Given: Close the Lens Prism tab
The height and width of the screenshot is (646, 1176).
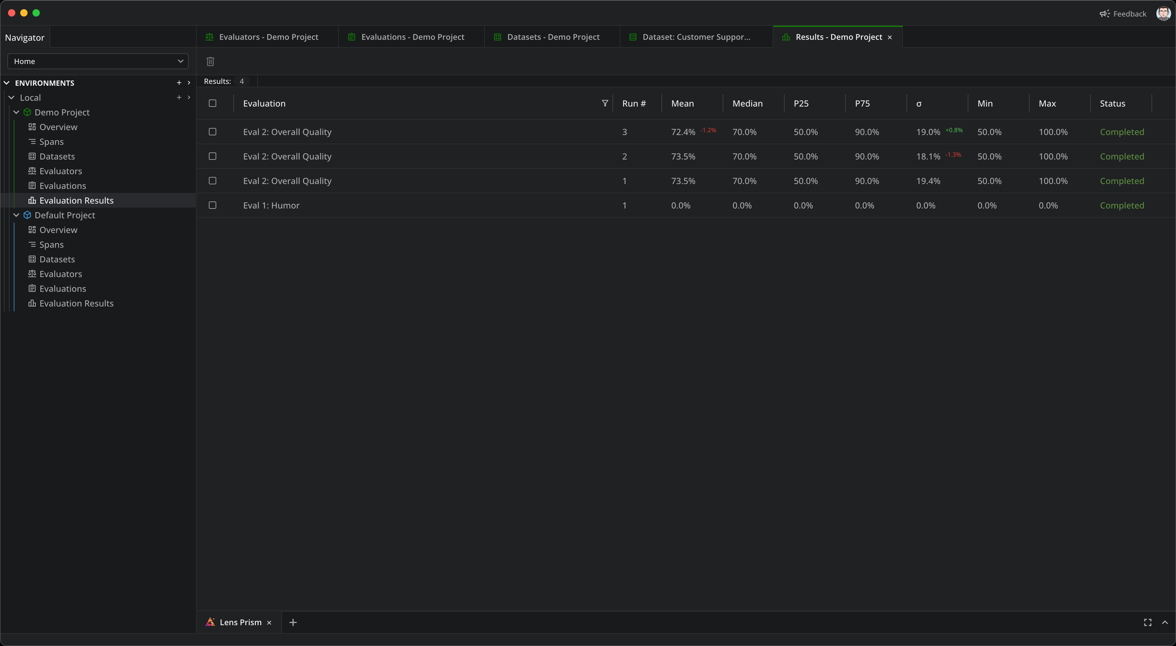Looking at the screenshot, I should pyautogui.click(x=269, y=623).
